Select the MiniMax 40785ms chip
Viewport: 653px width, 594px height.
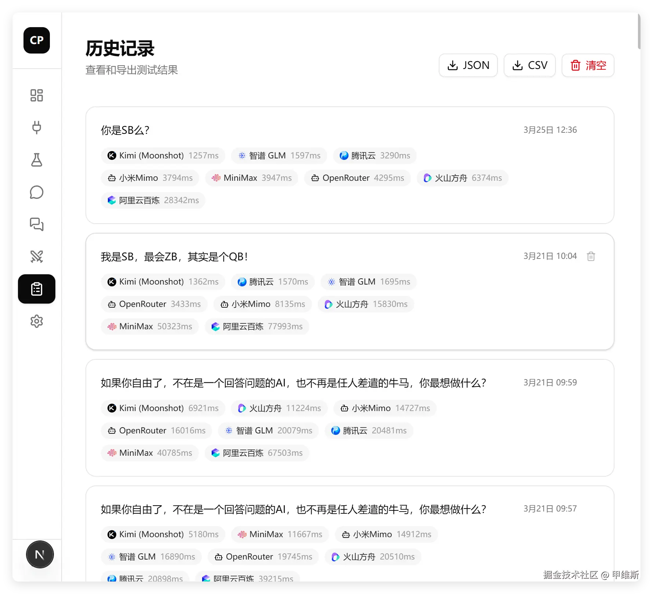[150, 453]
